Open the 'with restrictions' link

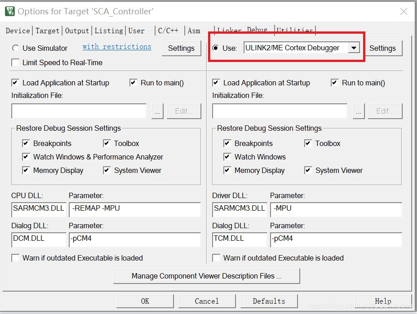point(117,47)
